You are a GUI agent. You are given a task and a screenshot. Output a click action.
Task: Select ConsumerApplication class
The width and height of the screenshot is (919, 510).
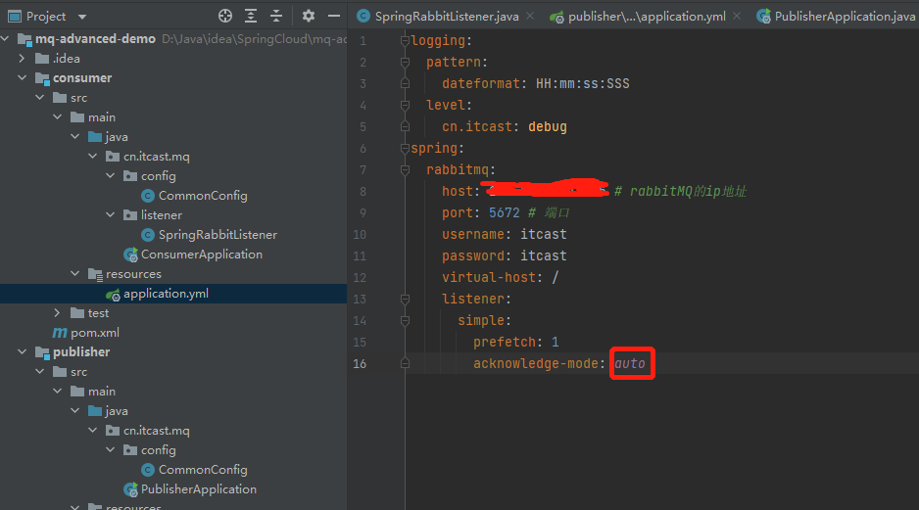[202, 255]
